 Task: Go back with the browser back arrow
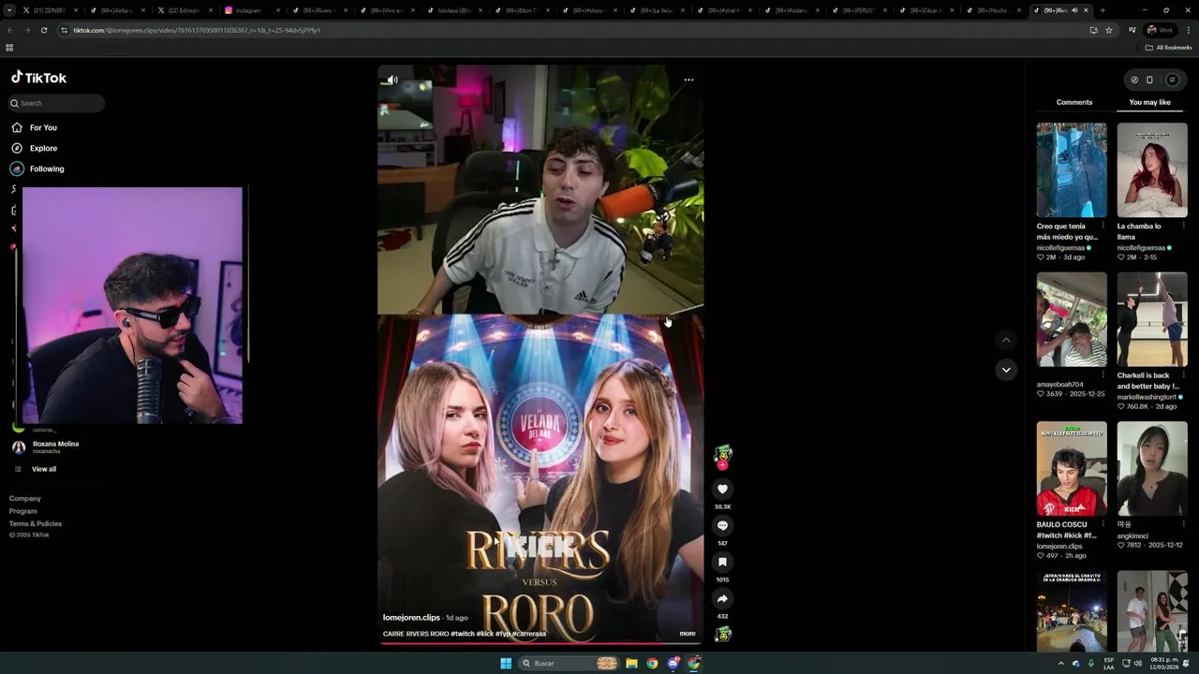[x=10, y=30]
